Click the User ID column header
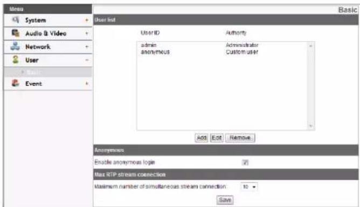 click(x=150, y=33)
